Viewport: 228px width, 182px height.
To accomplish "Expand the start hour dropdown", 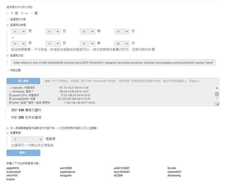I will [88, 32].
